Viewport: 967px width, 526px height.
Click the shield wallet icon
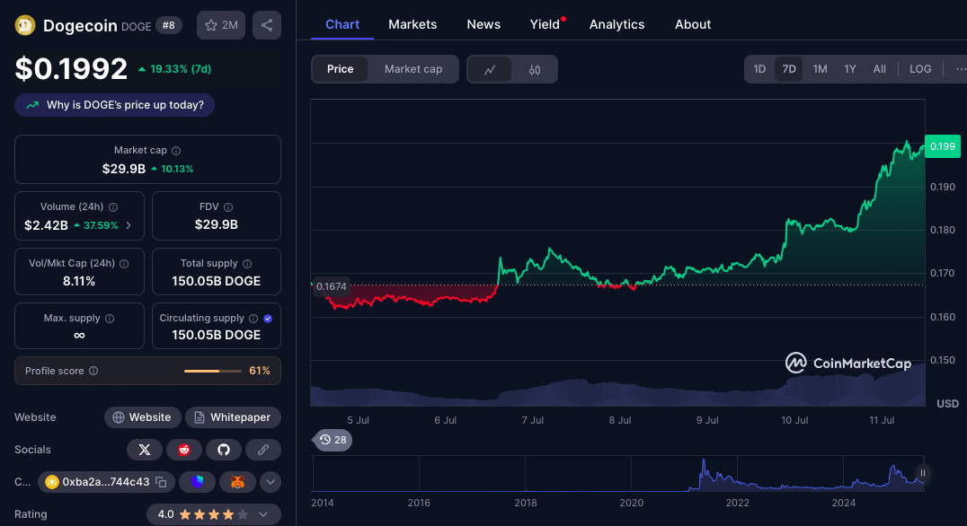click(198, 482)
